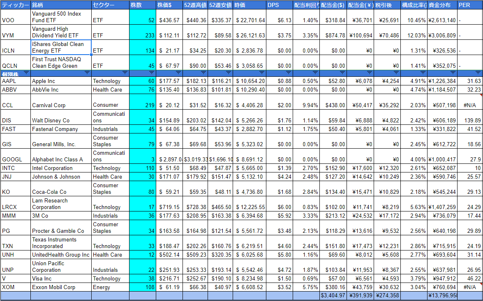Screen dimensions: 483x301
Task: Click the filter icon in the PER column
Action: click(478, 73)
